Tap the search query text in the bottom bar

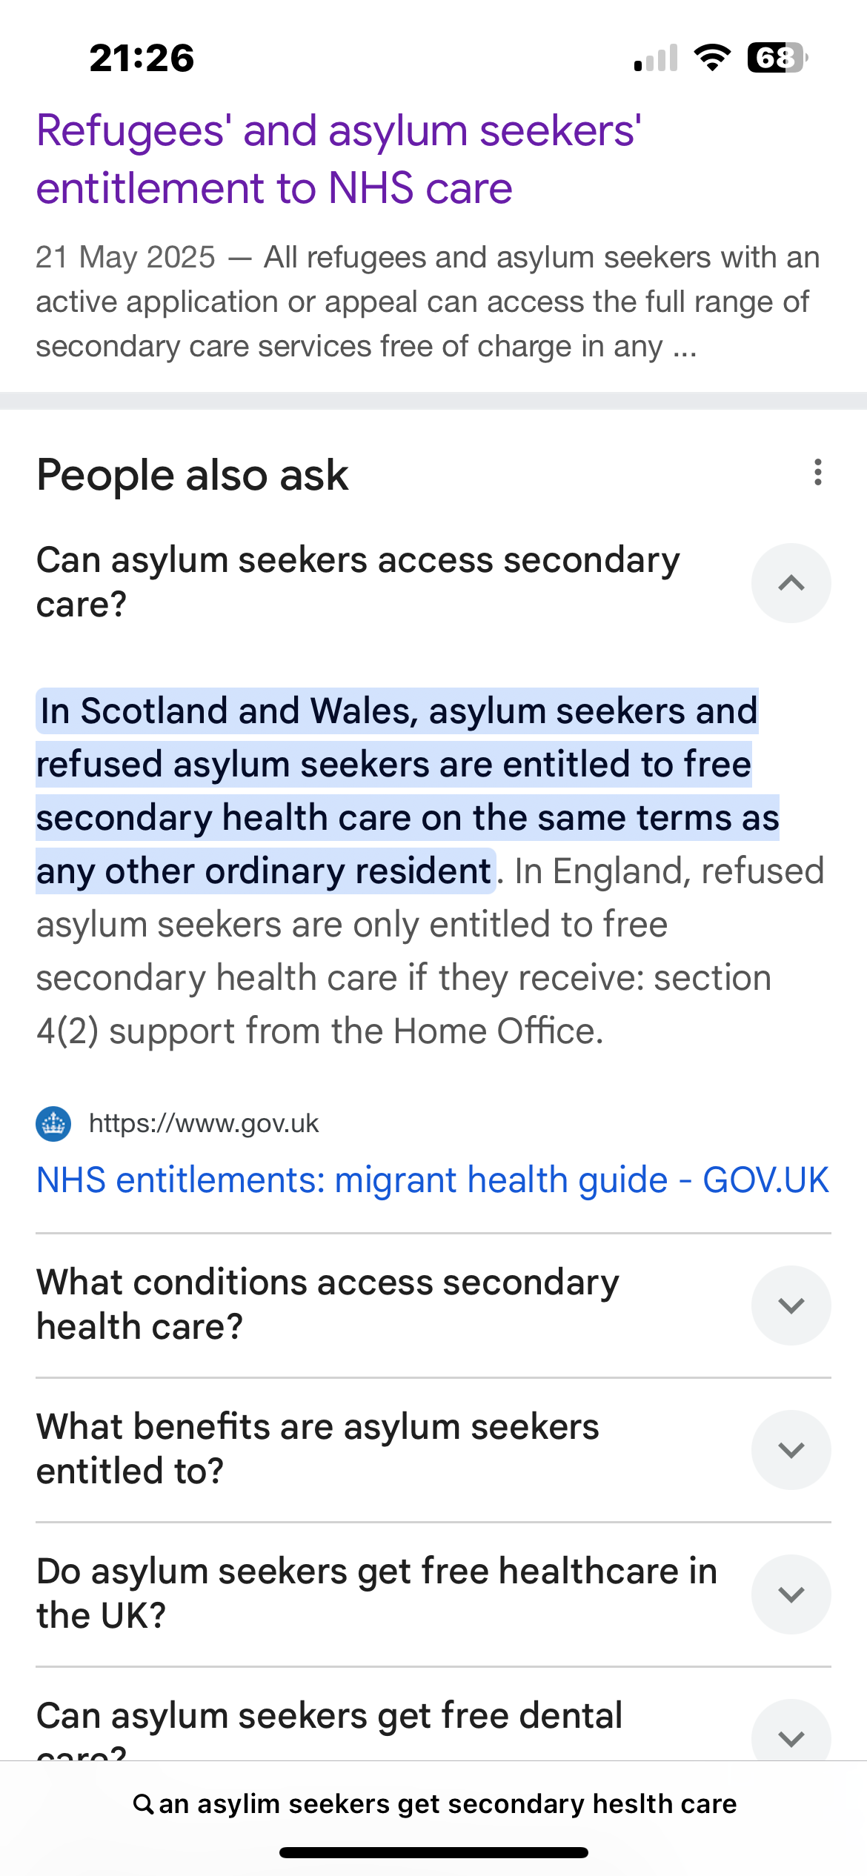448,1803
